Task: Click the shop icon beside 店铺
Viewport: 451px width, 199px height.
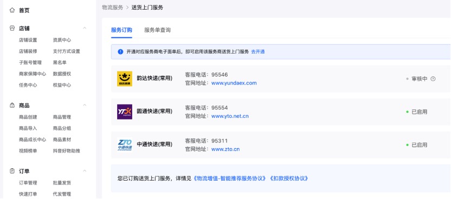Action: coord(12,28)
